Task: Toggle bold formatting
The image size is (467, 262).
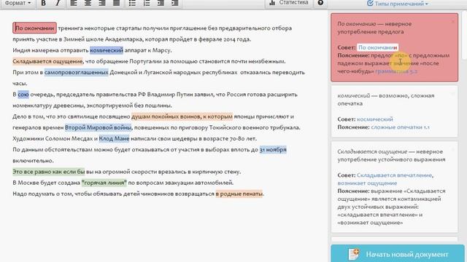Action: 44,3
